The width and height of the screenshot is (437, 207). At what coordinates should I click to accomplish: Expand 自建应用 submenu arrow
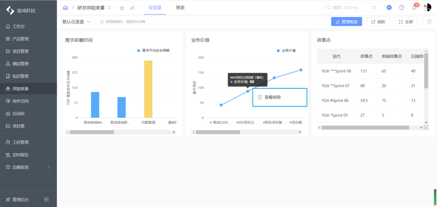click(49, 167)
